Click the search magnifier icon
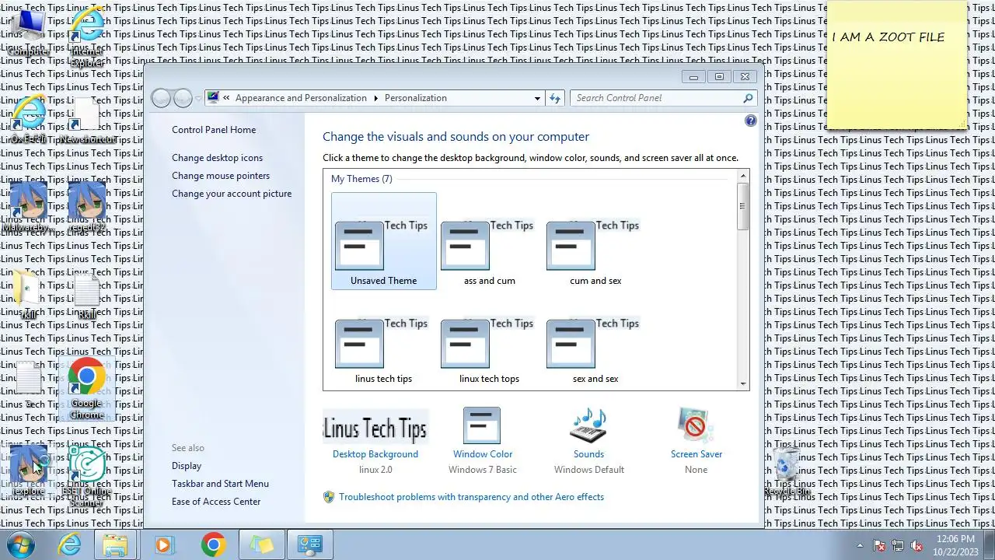 click(x=748, y=98)
